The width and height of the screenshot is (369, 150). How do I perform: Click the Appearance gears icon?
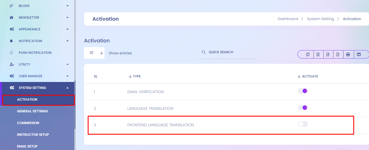pos(12,29)
